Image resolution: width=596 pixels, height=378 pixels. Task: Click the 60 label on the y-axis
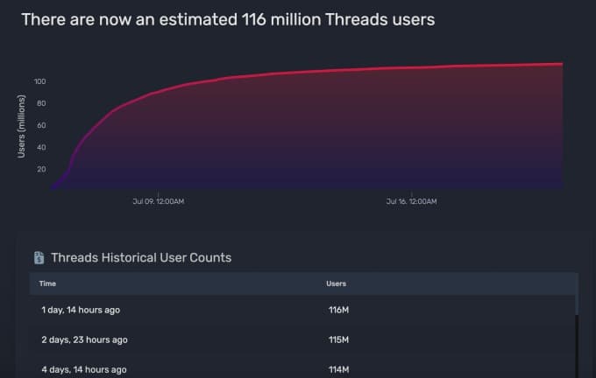[41, 125]
